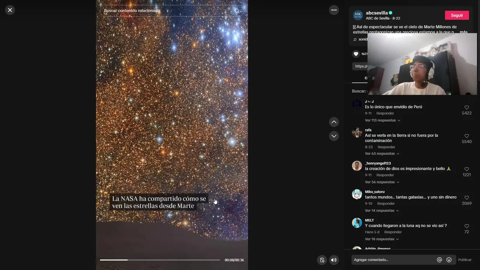
Task: Expand Ver 63 respuestas replies
Action: 382,154
